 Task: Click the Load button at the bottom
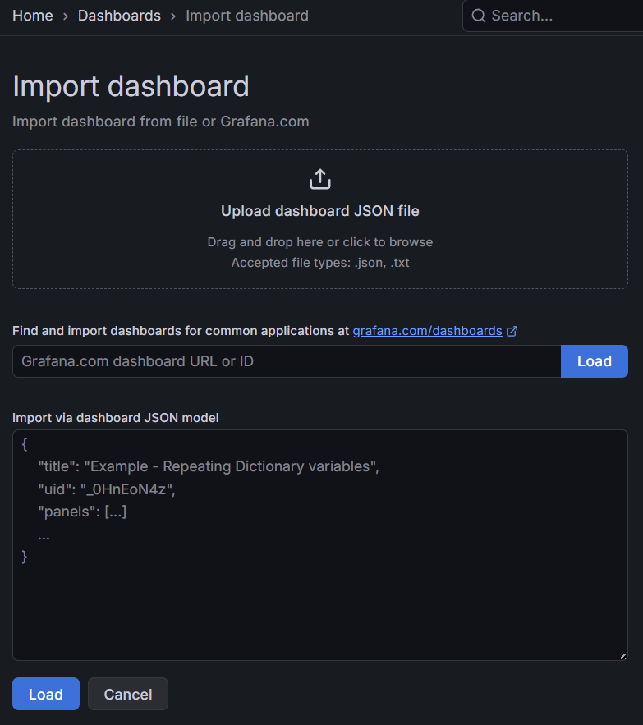tap(45, 694)
